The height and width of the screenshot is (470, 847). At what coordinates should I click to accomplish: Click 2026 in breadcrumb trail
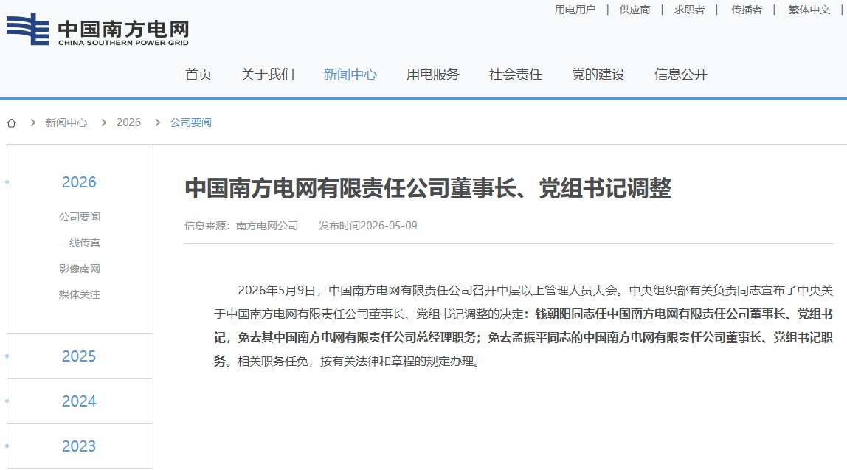pos(128,122)
